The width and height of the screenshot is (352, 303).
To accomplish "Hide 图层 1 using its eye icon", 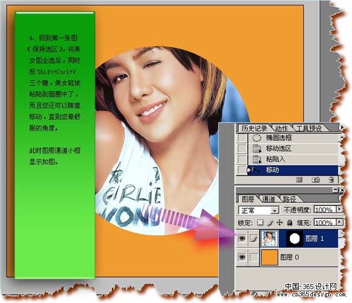I will pyautogui.click(x=242, y=238).
